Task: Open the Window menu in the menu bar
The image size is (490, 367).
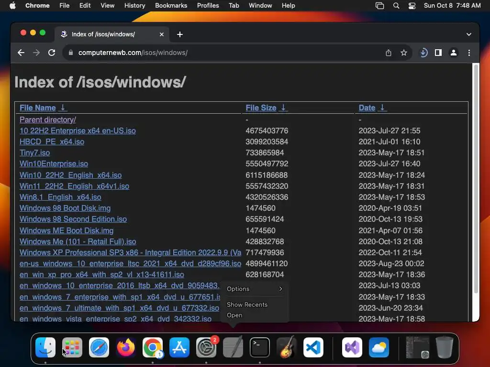Action: click(260, 5)
